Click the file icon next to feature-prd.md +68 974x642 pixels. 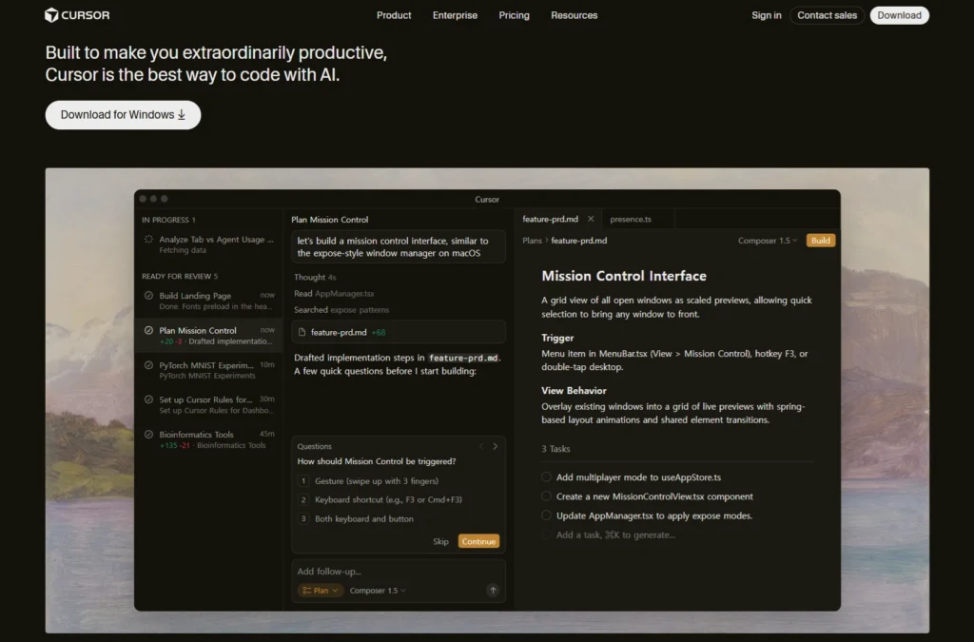click(x=302, y=332)
